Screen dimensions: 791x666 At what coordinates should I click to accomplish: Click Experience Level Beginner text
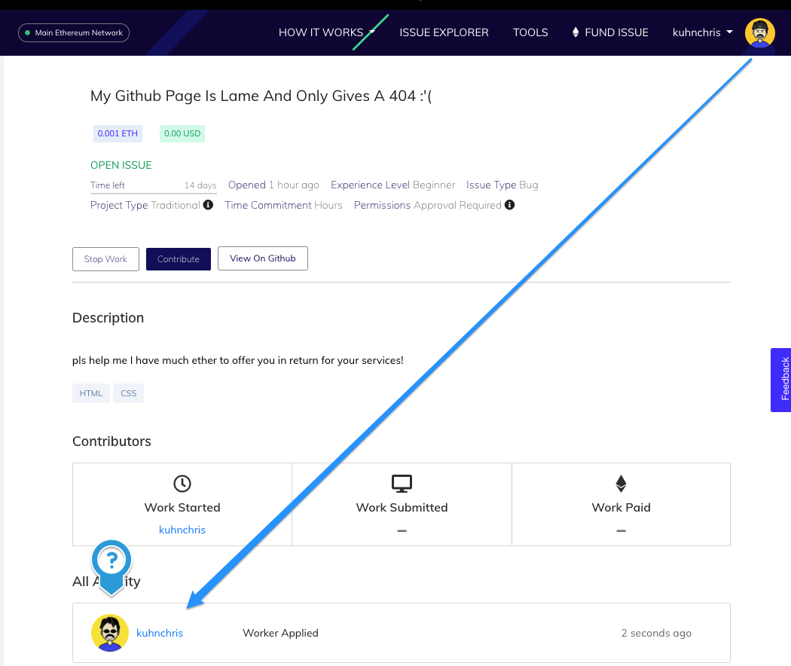point(393,185)
